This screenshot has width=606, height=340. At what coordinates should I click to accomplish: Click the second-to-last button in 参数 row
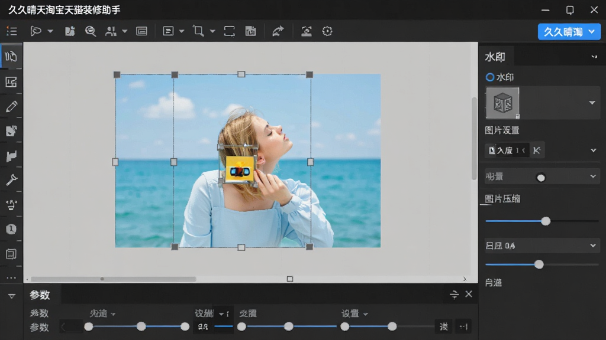pyautogui.click(x=443, y=327)
